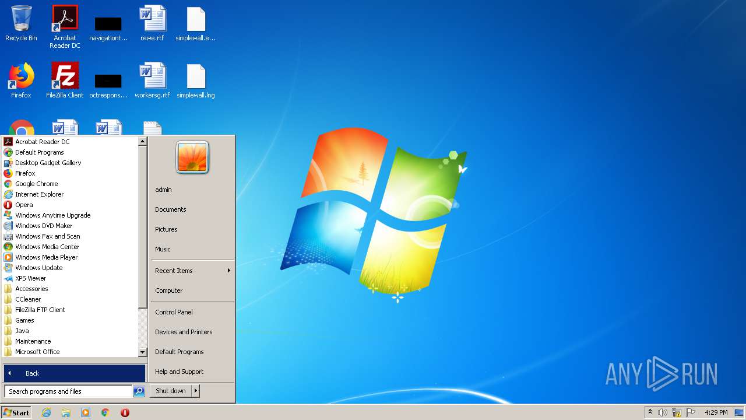Launch Opera from the Start menu
Screen dimensions: 746x420
70,205
